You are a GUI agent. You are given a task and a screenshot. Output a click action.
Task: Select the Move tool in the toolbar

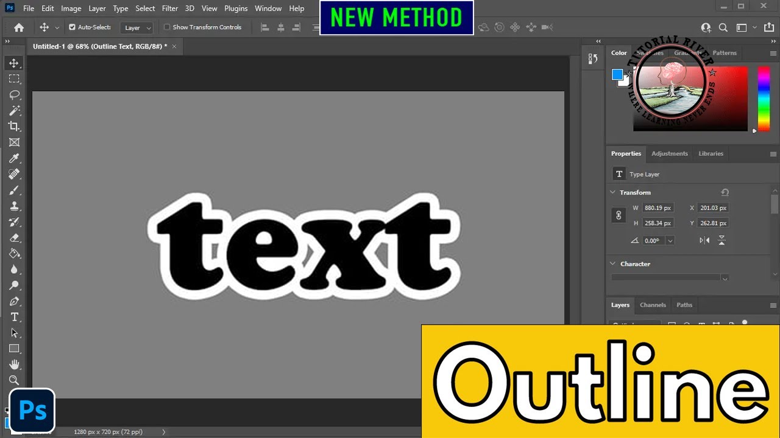click(14, 63)
